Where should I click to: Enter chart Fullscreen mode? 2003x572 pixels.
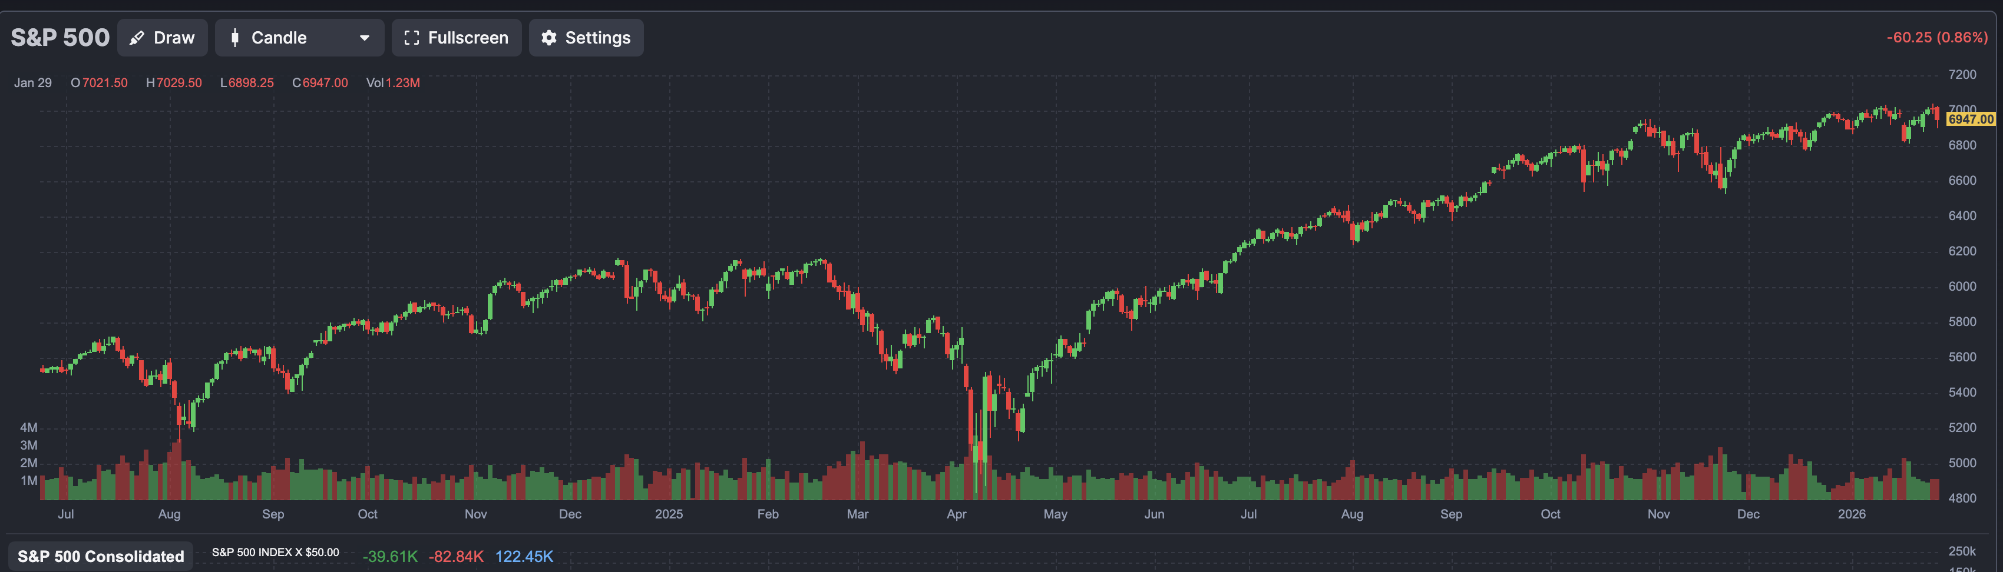[x=457, y=37]
